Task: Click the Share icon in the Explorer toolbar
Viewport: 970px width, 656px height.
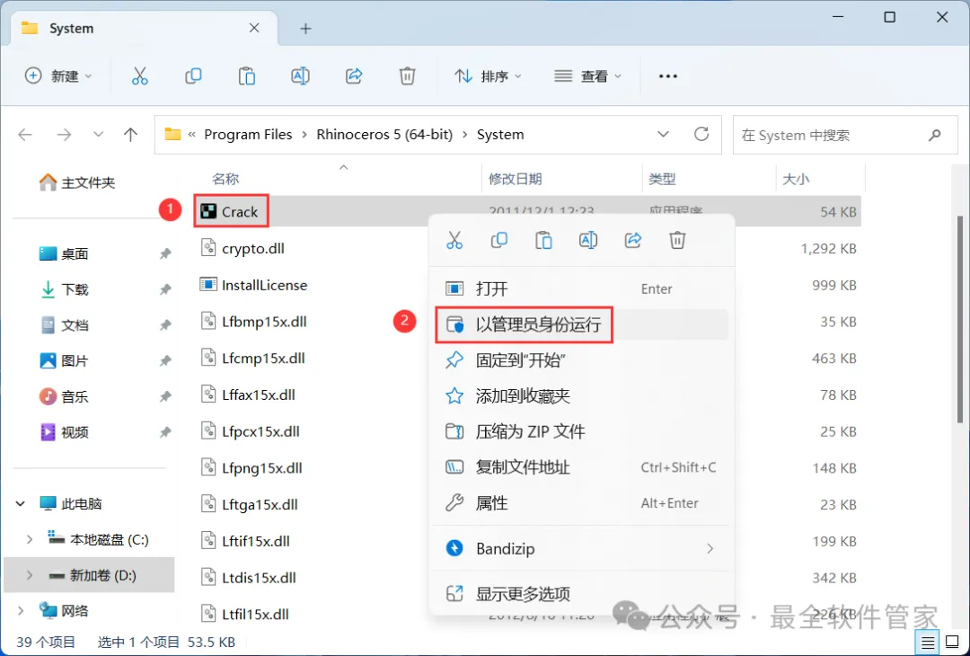Action: pyautogui.click(x=354, y=76)
